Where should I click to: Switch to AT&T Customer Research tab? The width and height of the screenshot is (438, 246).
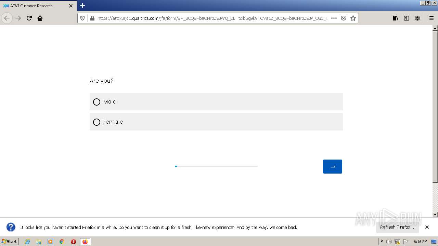(x=38, y=6)
